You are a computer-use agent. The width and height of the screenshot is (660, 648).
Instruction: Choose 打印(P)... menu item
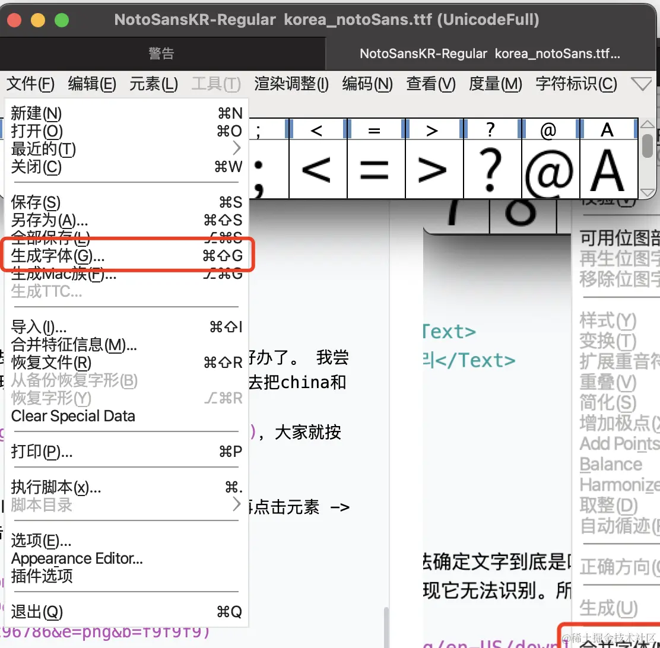pyautogui.click(x=126, y=452)
